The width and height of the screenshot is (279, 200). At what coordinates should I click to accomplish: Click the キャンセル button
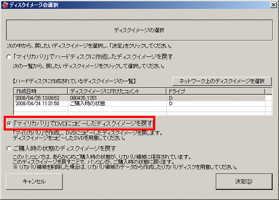pos(34,182)
